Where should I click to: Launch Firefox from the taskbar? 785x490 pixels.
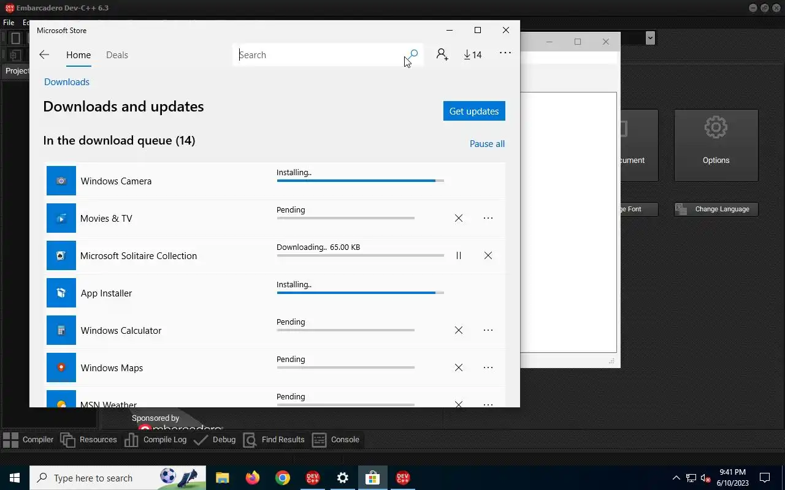point(252,478)
